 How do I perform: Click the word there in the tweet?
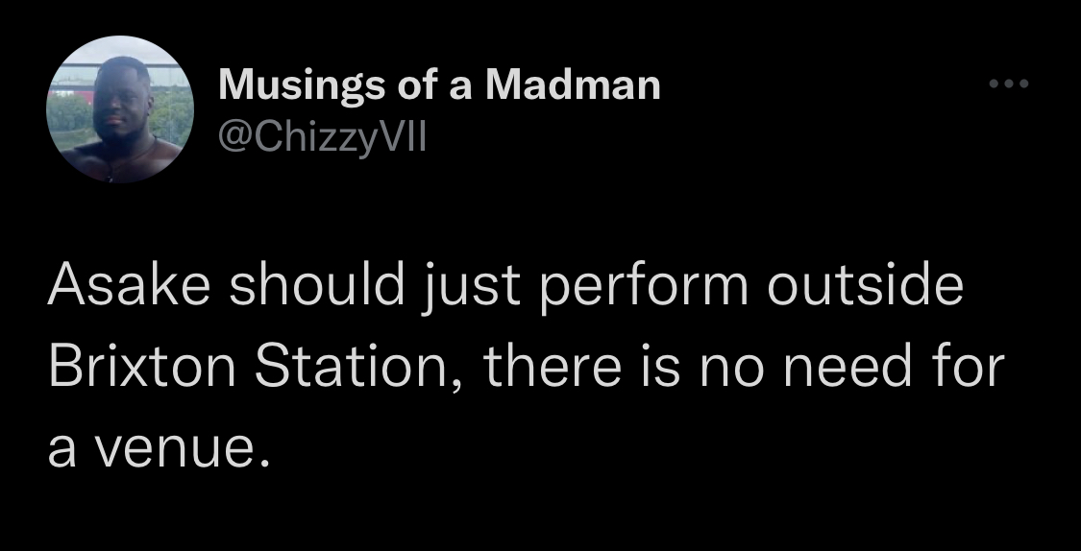tap(555, 367)
